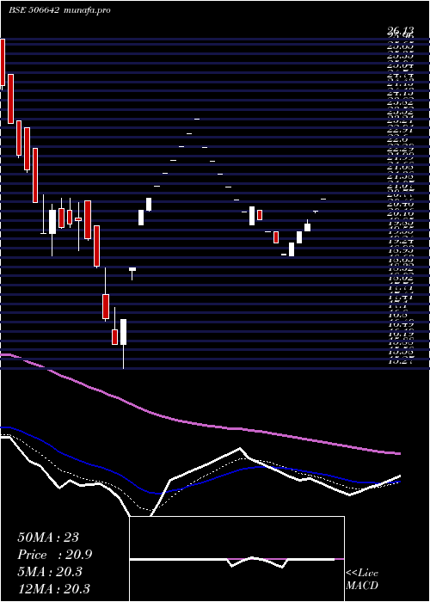Click the '5MA : 20.3' label

point(50,572)
